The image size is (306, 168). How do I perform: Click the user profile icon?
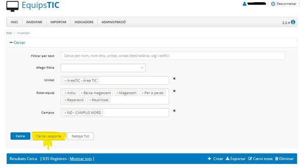point(244,4)
